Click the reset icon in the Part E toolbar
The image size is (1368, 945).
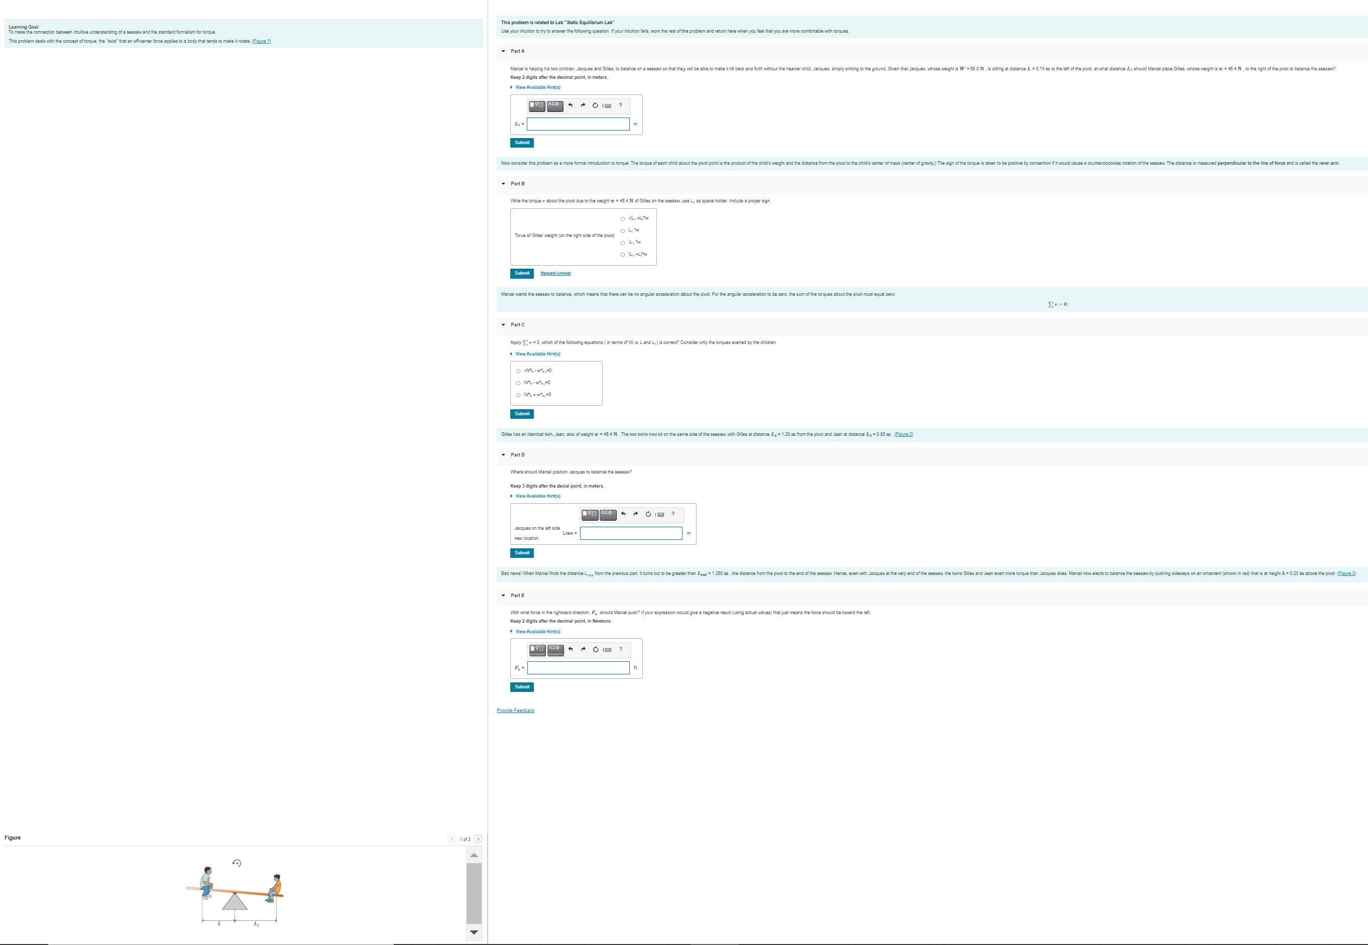click(596, 650)
